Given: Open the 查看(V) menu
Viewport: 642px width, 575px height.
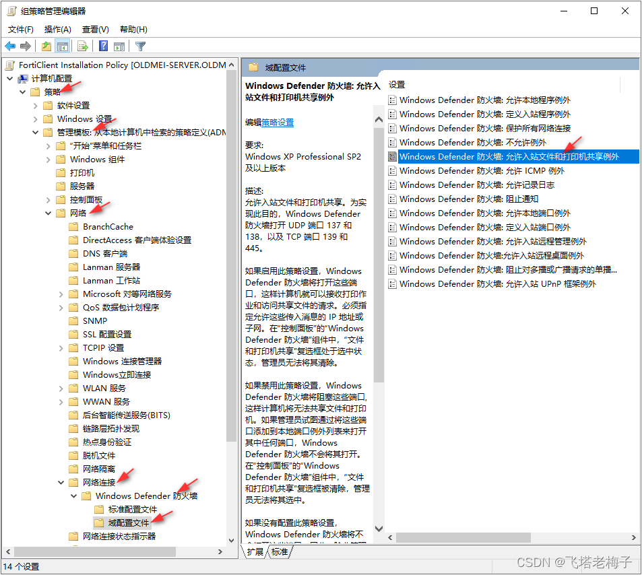Looking at the screenshot, I should point(96,30).
